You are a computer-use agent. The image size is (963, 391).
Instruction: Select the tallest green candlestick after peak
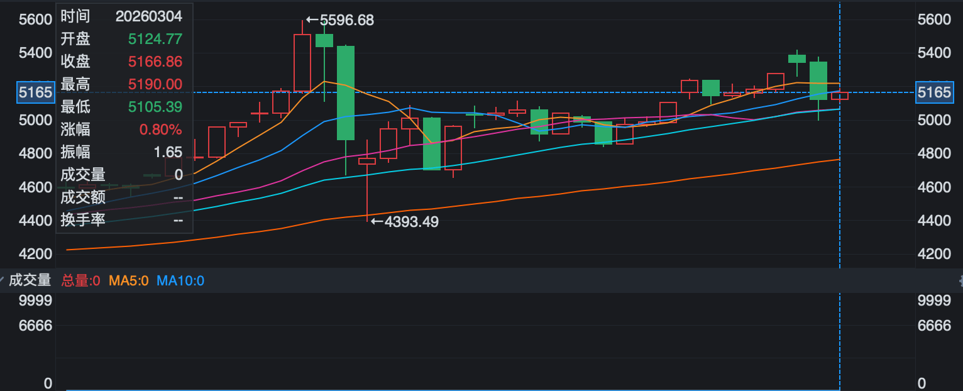pyautogui.click(x=346, y=92)
